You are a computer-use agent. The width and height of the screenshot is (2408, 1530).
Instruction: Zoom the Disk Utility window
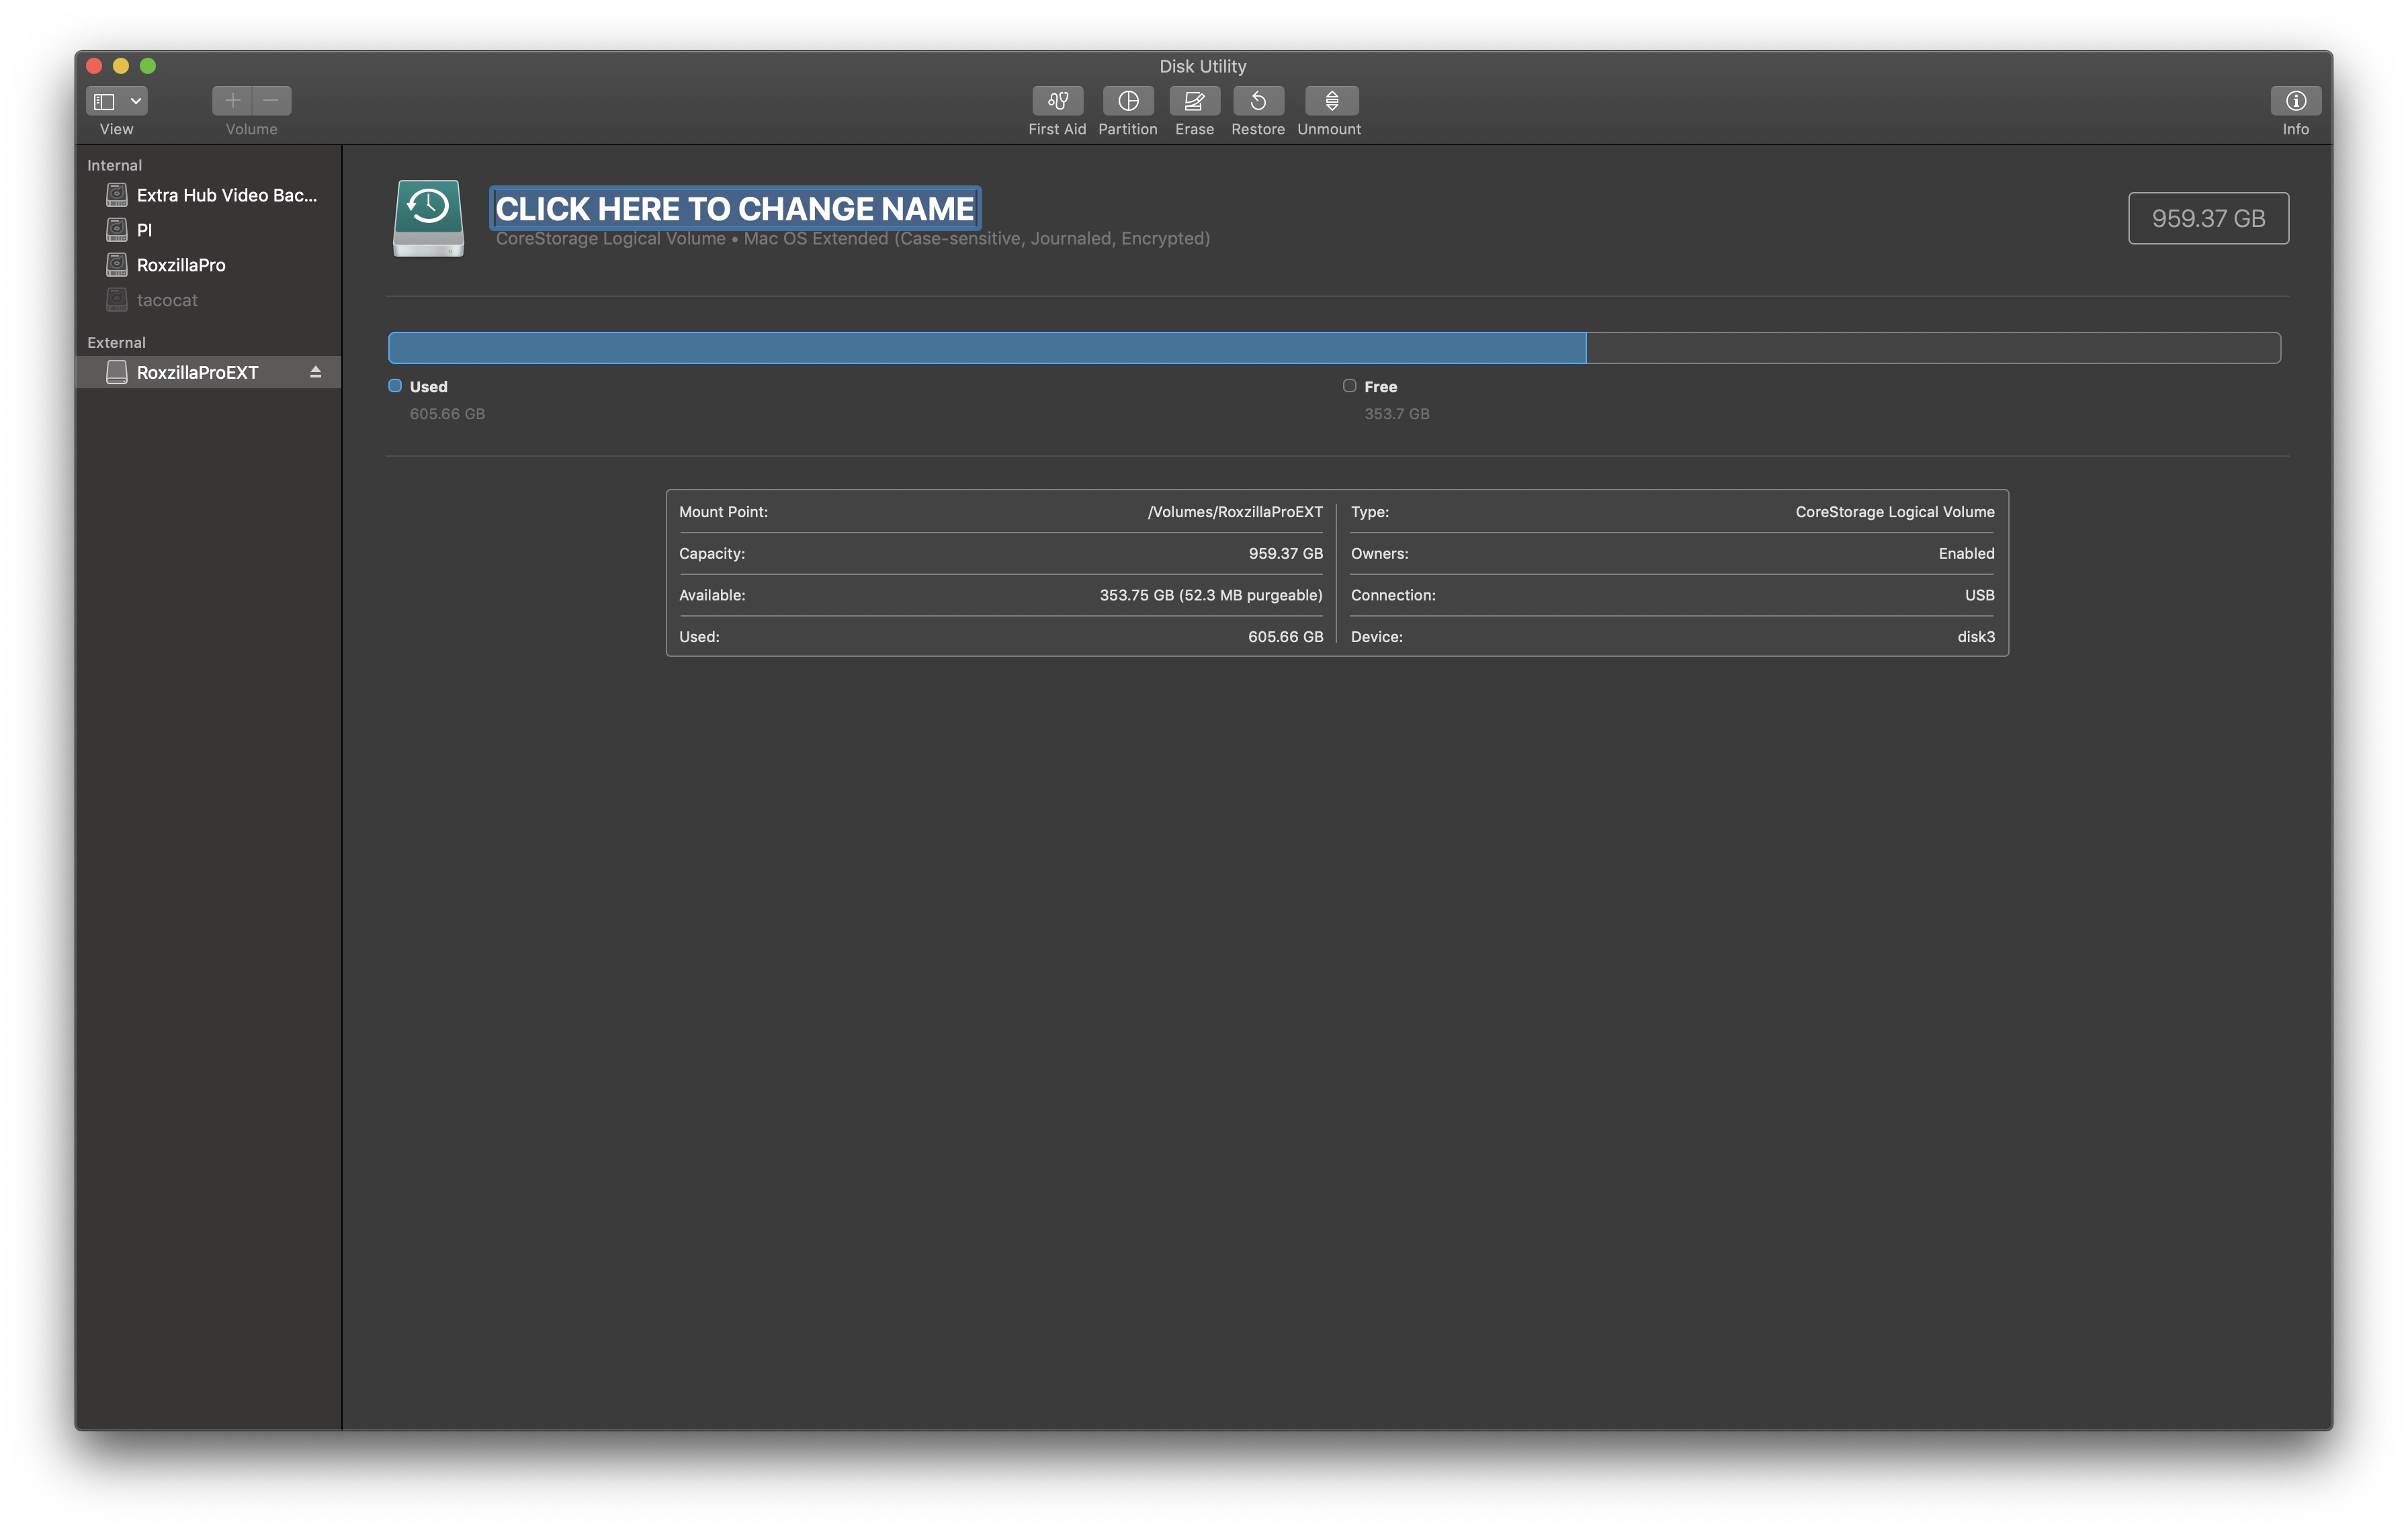[x=148, y=66]
